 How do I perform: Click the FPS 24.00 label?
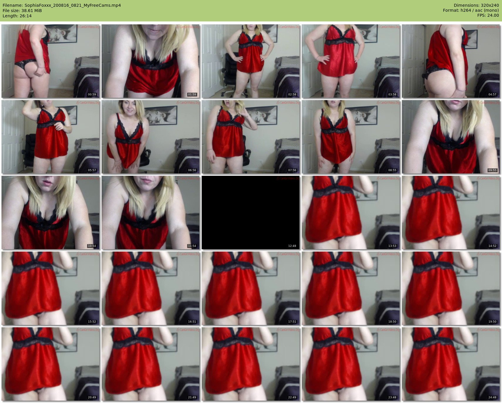[x=488, y=15]
